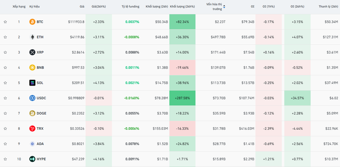Click BTC price value $111933.8
Screen dimensions: 340x167
click(x=76, y=22)
